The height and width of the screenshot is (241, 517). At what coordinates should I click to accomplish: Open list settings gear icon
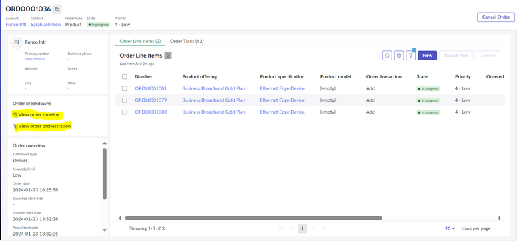click(x=399, y=56)
